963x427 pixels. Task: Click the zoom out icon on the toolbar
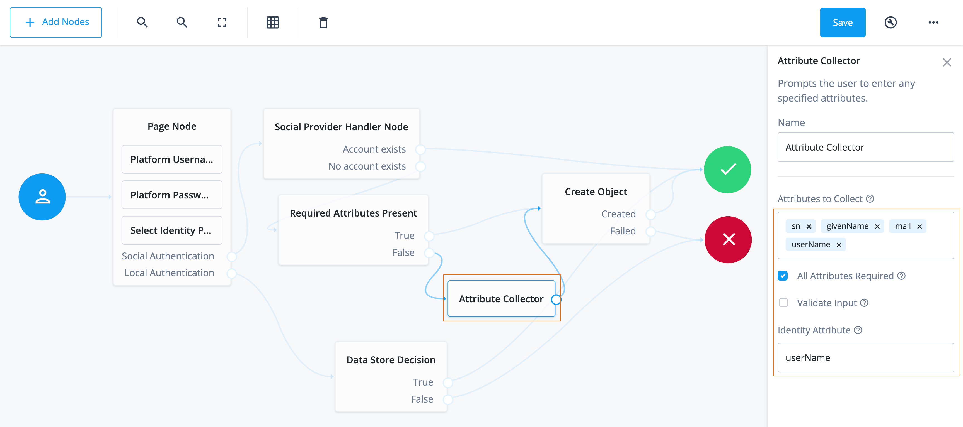pos(182,22)
